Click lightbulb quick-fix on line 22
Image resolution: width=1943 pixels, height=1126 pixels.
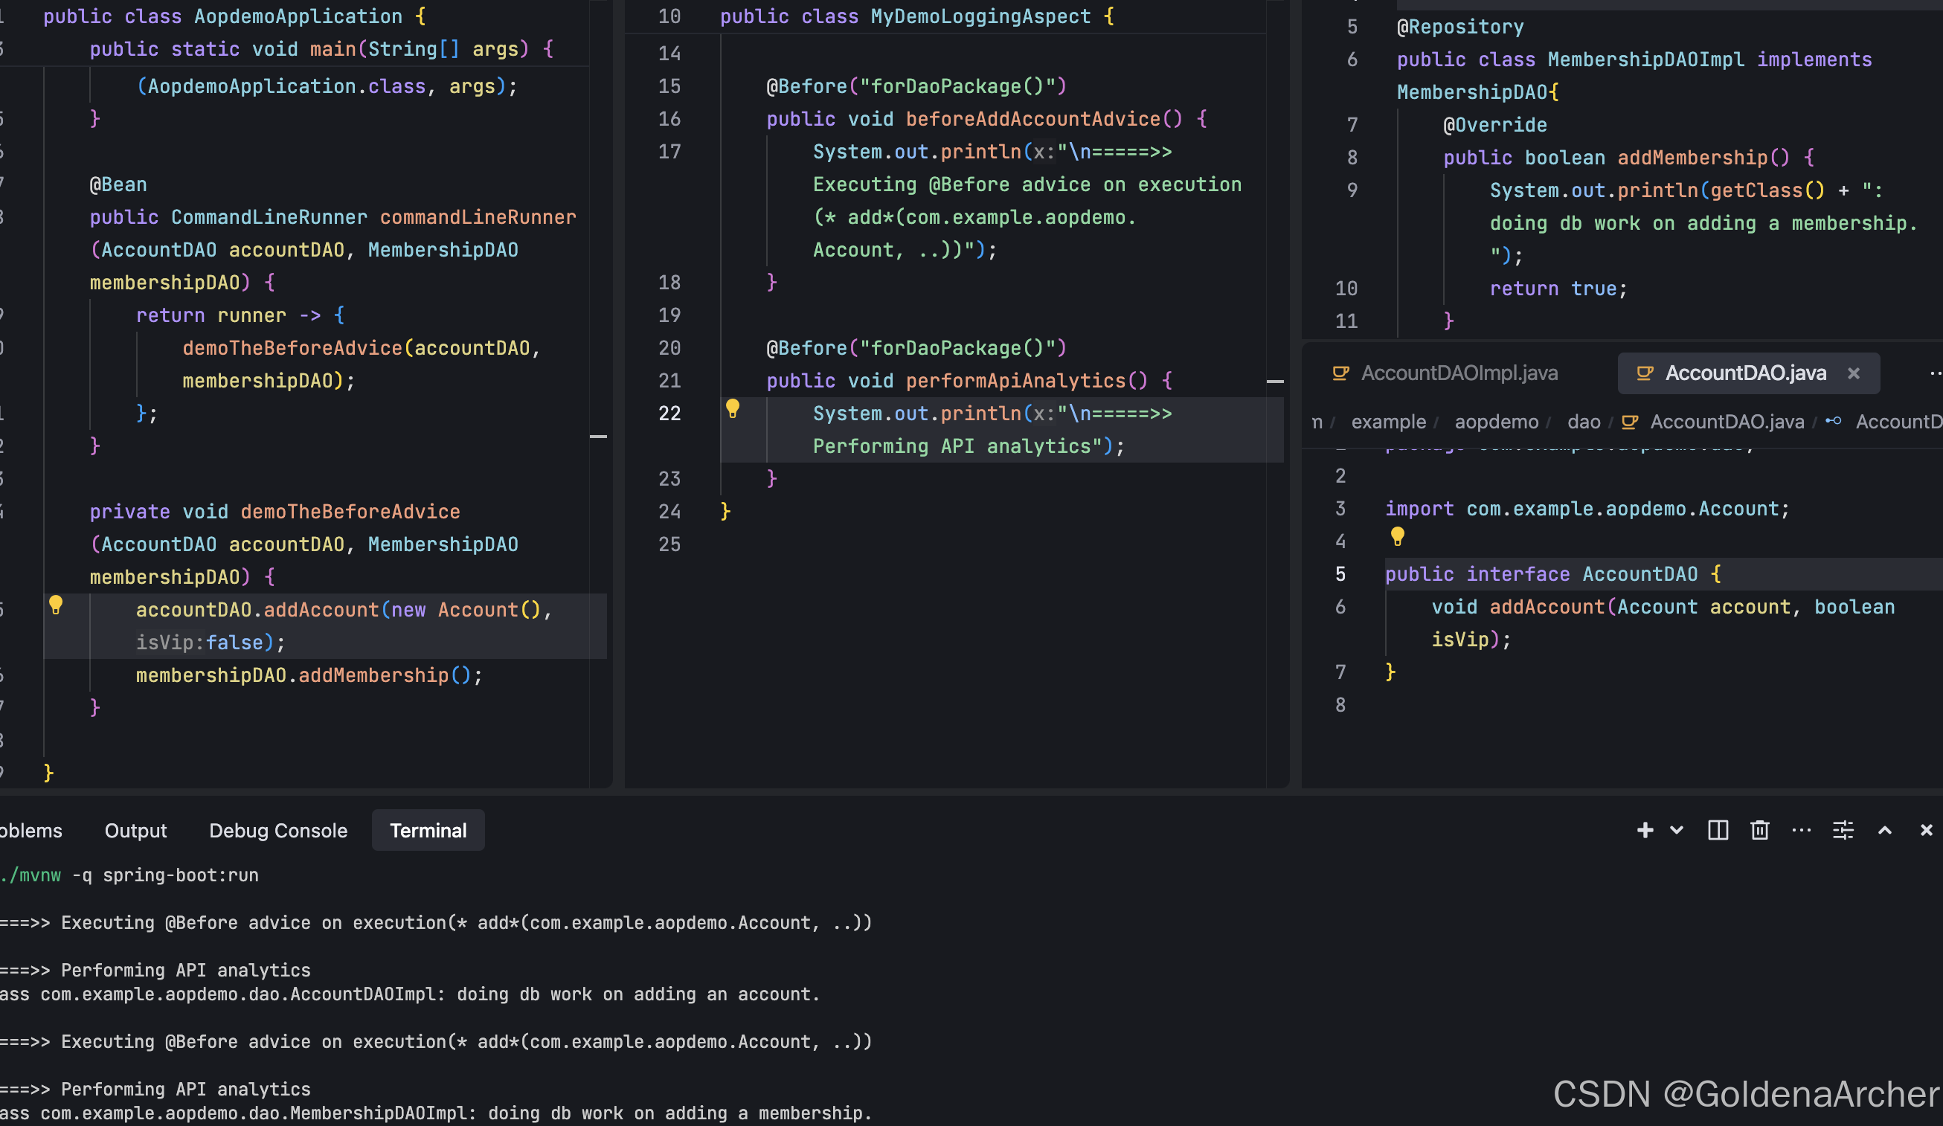(x=733, y=408)
